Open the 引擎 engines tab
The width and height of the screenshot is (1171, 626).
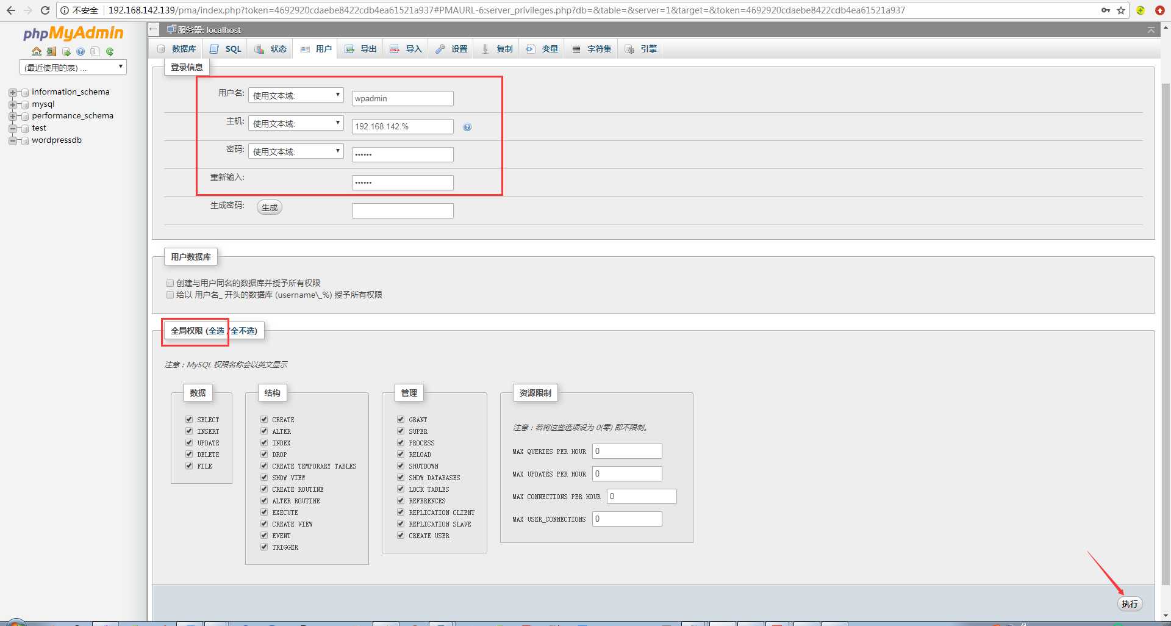click(x=641, y=49)
